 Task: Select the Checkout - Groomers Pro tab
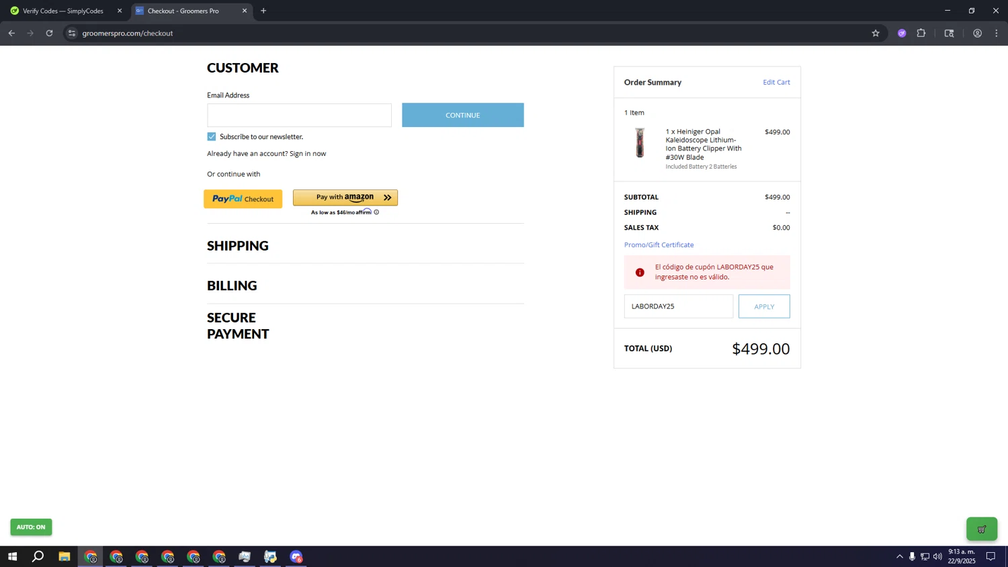[183, 11]
